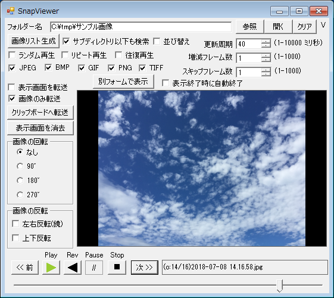Decrease the 増減フレーム数 value with down arrow
Image resolution: width=334 pixels, height=298 pixels.
coord(266,60)
